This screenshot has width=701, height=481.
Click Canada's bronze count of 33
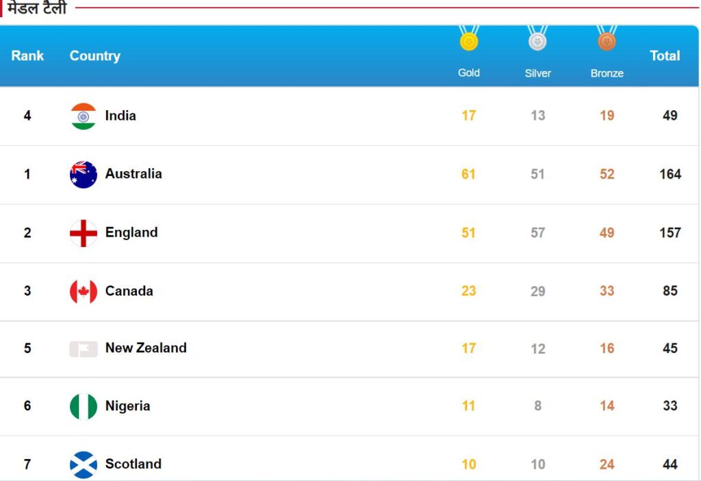607,291
